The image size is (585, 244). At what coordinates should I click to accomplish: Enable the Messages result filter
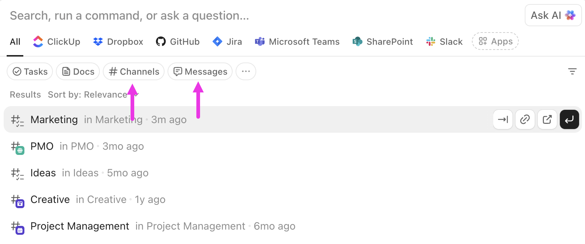[x=200, y=71]
